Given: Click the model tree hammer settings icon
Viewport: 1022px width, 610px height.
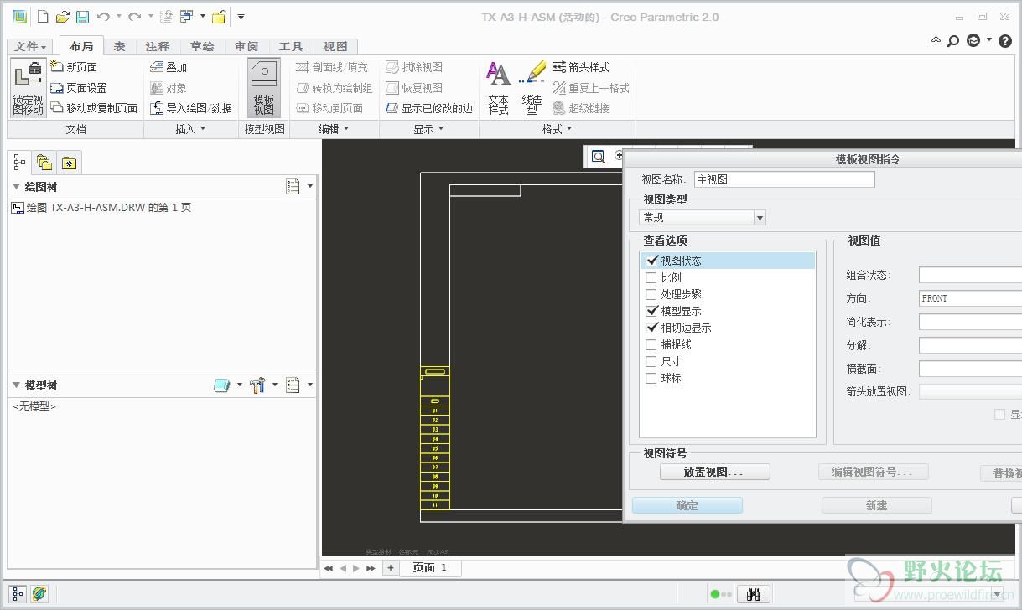Looking at the screenshot, I should click(257, 385).
